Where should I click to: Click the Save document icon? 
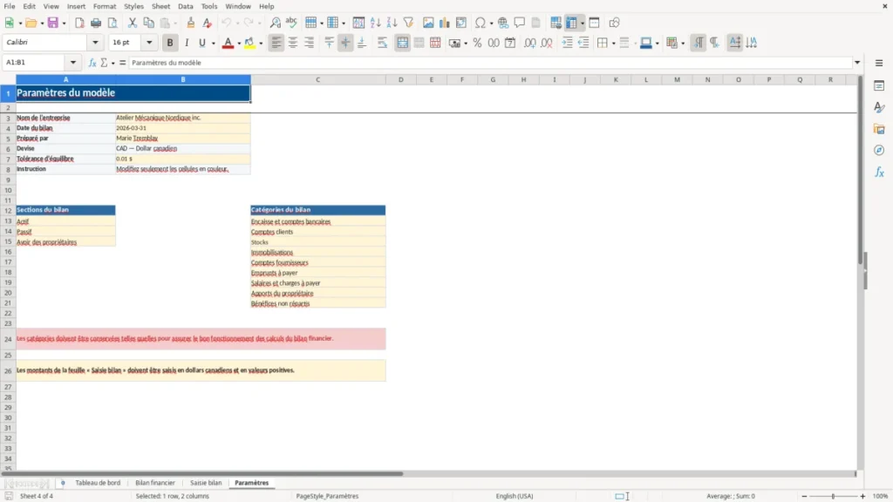pos(53,23)
